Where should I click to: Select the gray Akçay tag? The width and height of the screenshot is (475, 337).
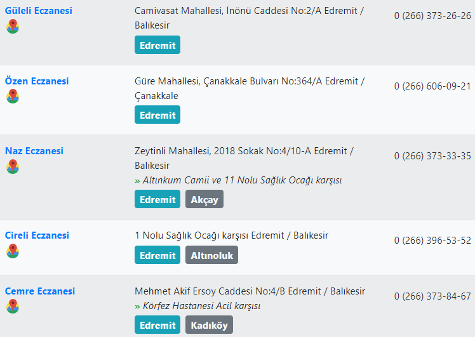click(x=204, y=199)
